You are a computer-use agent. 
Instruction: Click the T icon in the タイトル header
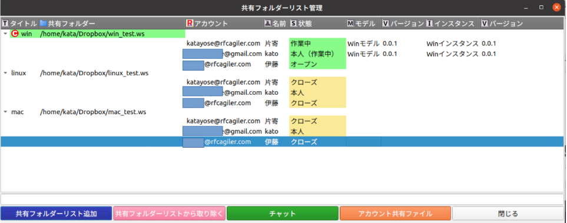coord(5,24)
